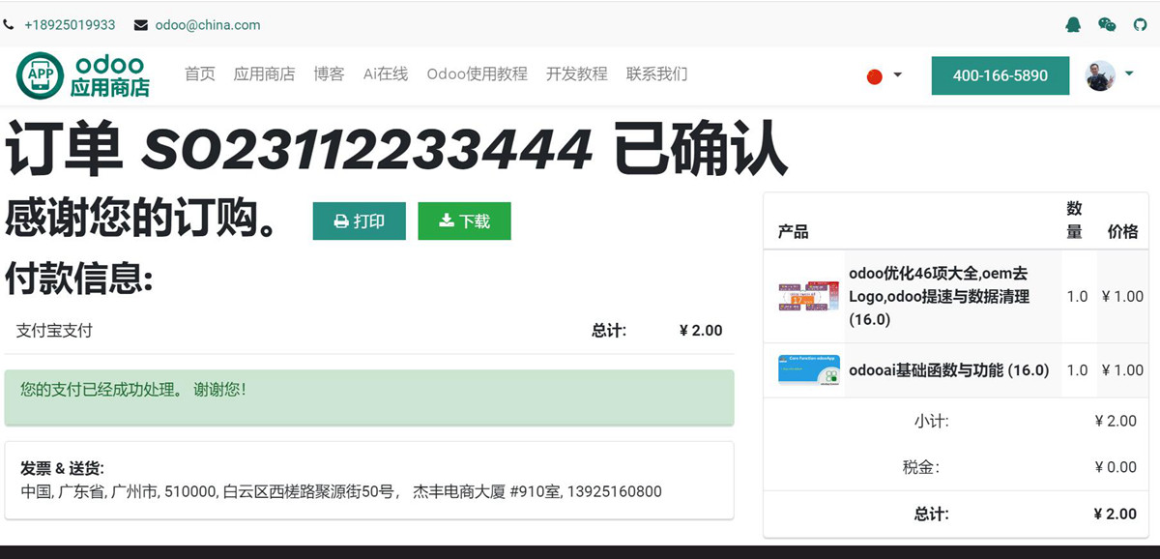This screenshot has width=1160, height=559.
Task: Click the 发票 & 送货 address heading
Action: [x=62, y=468]
